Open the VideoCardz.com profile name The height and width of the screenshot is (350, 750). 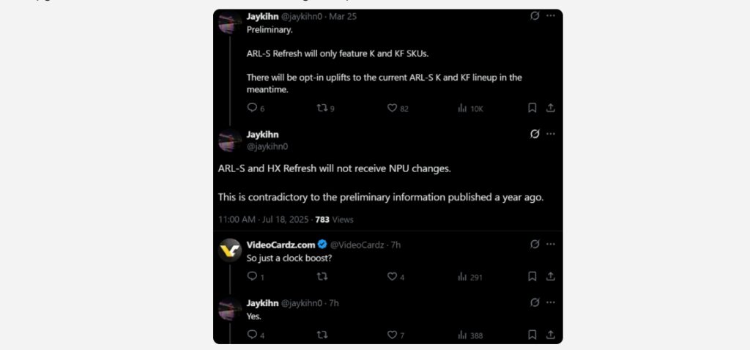[x=281, y=245]
